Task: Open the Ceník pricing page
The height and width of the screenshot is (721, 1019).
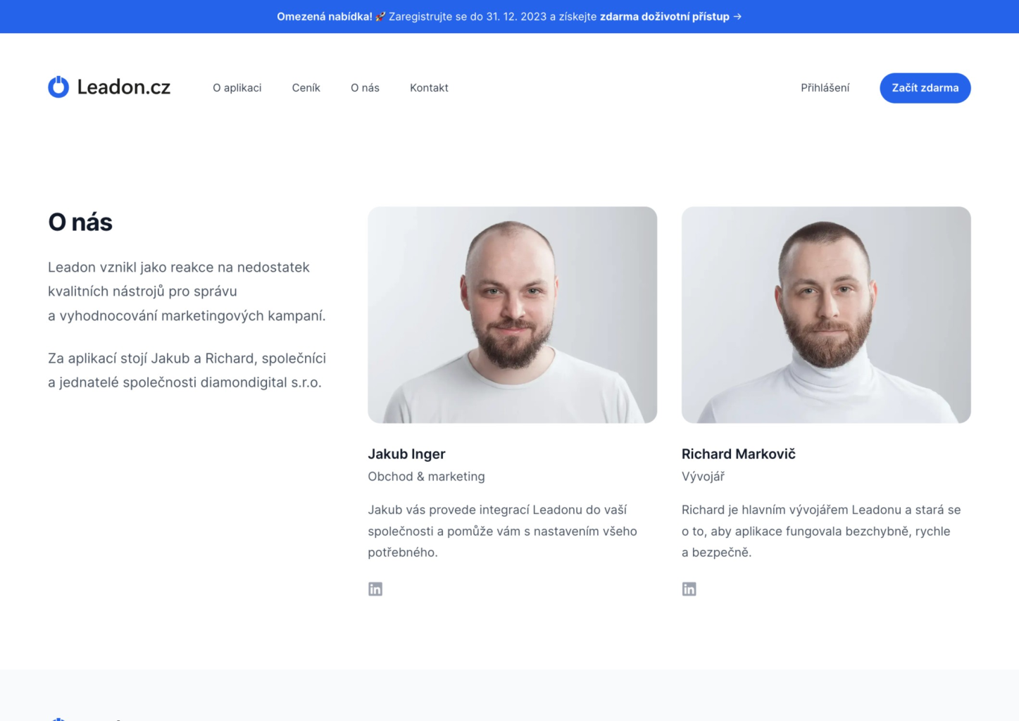Action: point(306,88)
